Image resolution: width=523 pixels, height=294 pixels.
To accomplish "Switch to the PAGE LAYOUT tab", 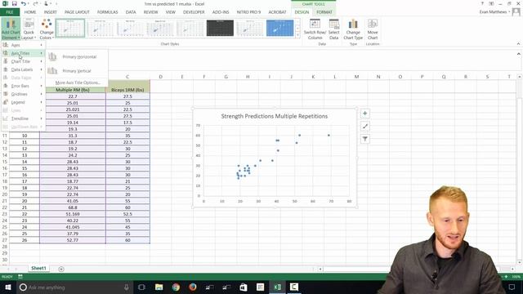I will click(x=77, y=12).
